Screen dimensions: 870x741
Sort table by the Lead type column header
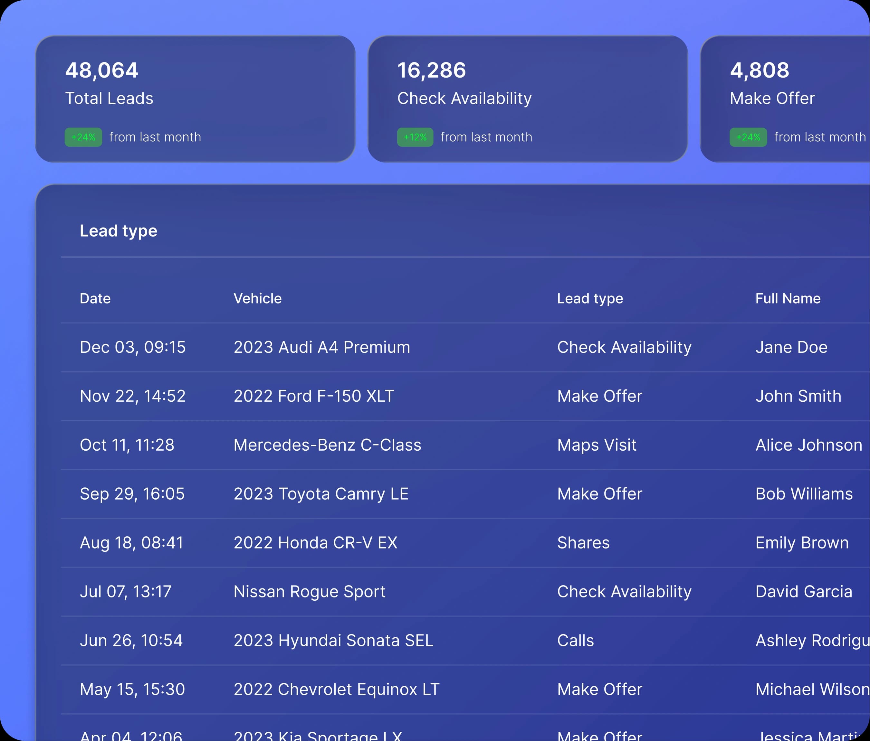[x=590, y=298]
